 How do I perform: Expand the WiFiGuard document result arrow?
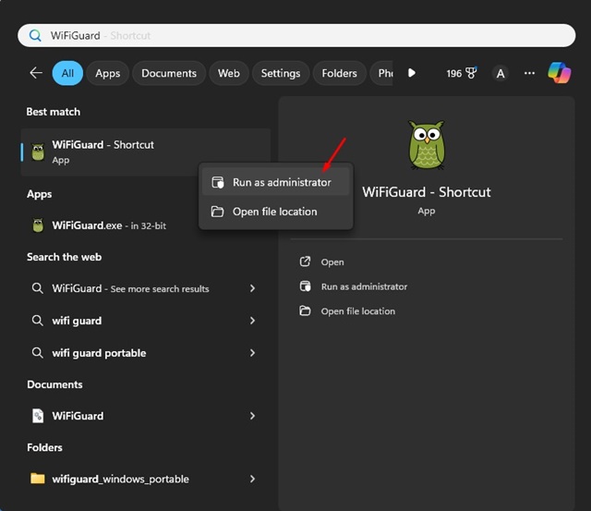(x=252, y=416)
